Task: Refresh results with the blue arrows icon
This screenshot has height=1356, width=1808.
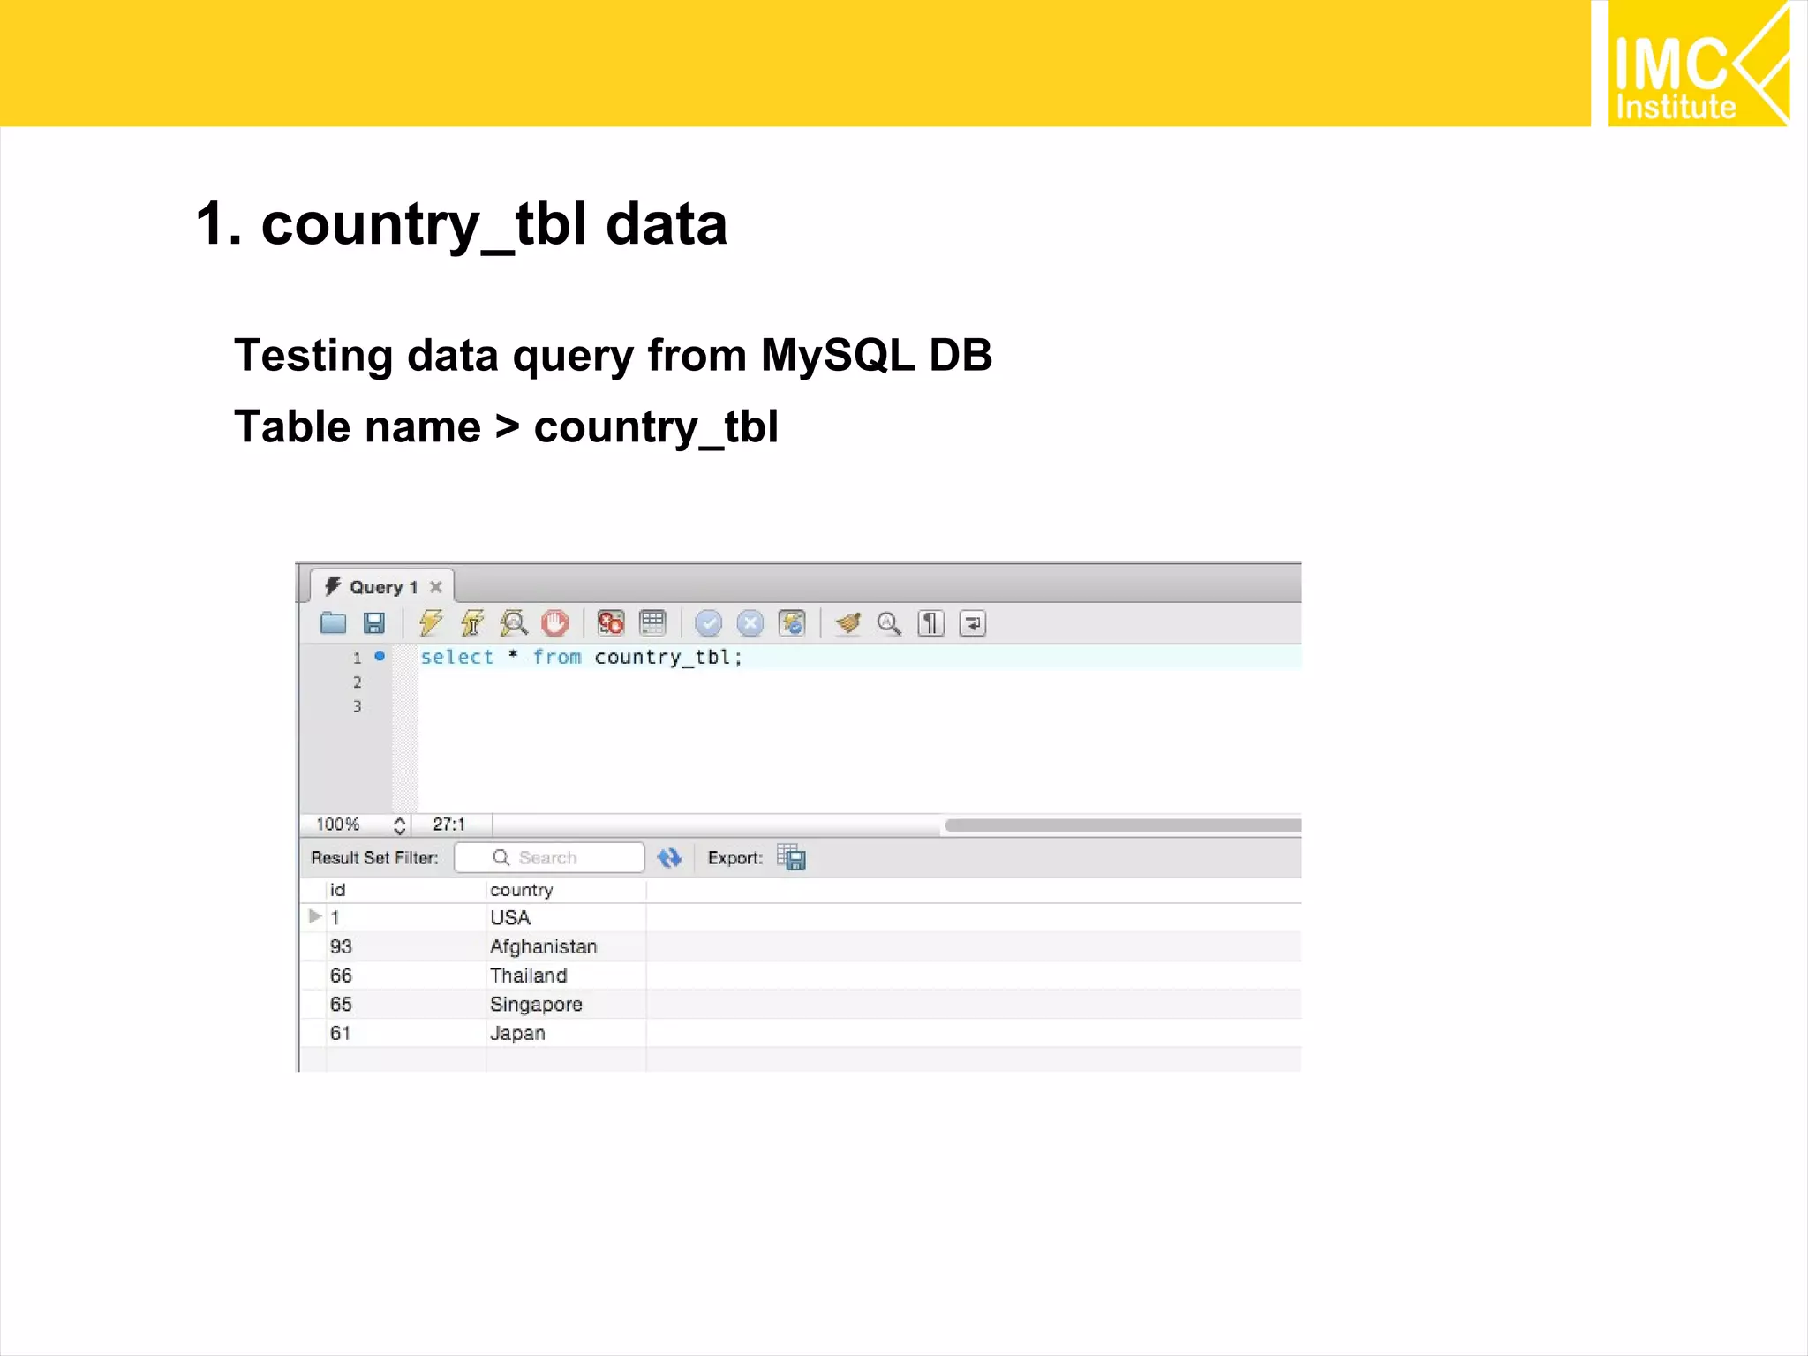Action: (669, 857)
